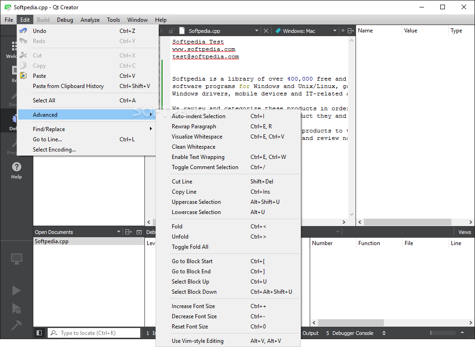Screen dimensions: 475x347
Task: Select Rewrap Paragraph
Action: pyautogui.click(x=228, y=126)
